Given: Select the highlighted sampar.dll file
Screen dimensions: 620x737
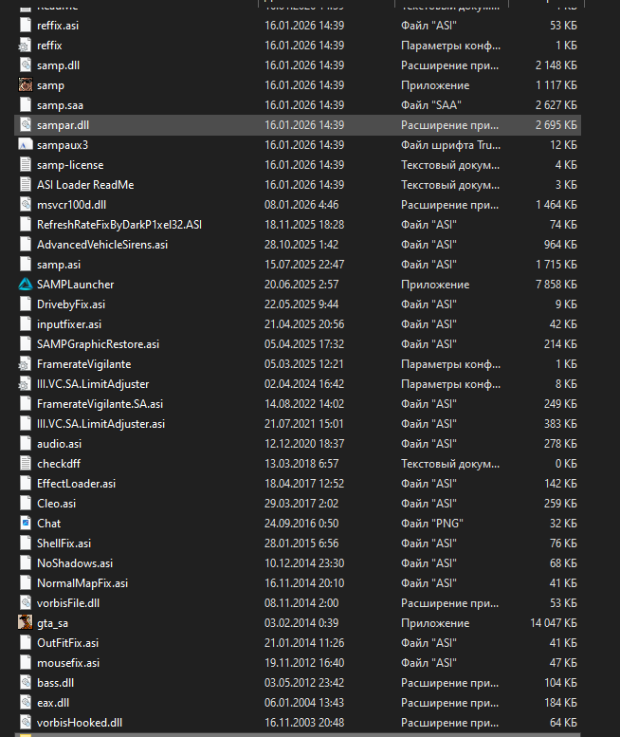Looking at the screenshot, I should 63,125.
